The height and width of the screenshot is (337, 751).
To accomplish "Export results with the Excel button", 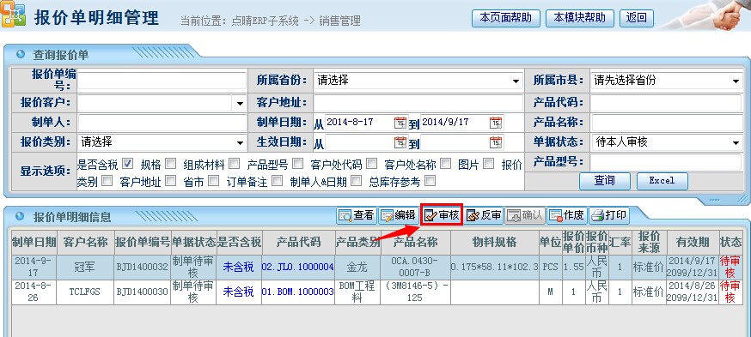I will [x=662, y=181].
